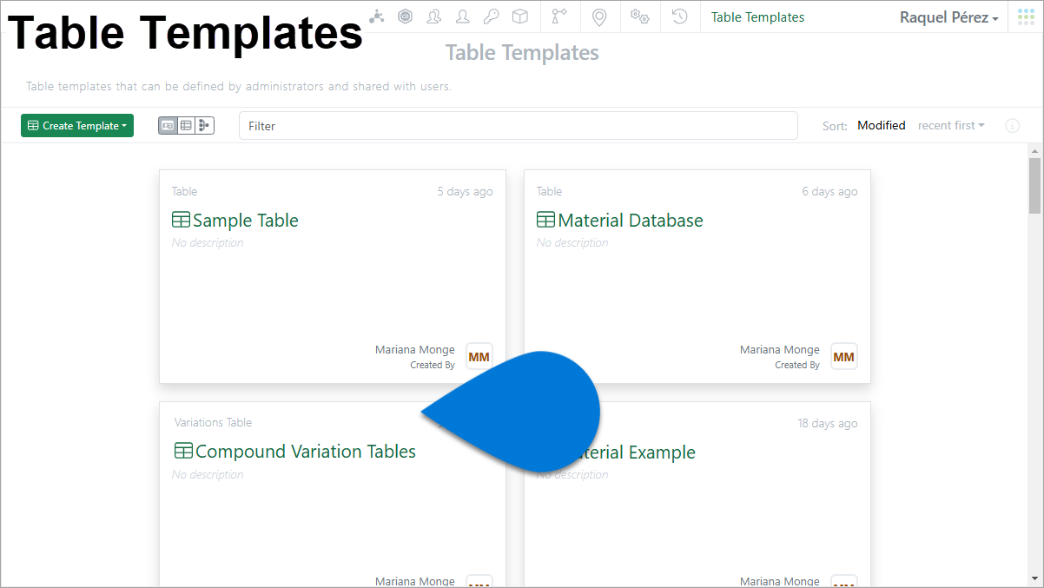The width and height of the screenshot is (1044, 588).
Task: Change sort order from recent first
Action: [951, 126]
